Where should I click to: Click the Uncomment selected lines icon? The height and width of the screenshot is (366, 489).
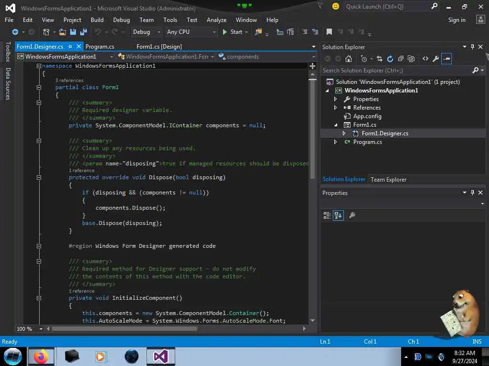(x=315, y=32)
